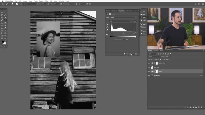Toggle lock all button in Layers panel

click(161, 59)
